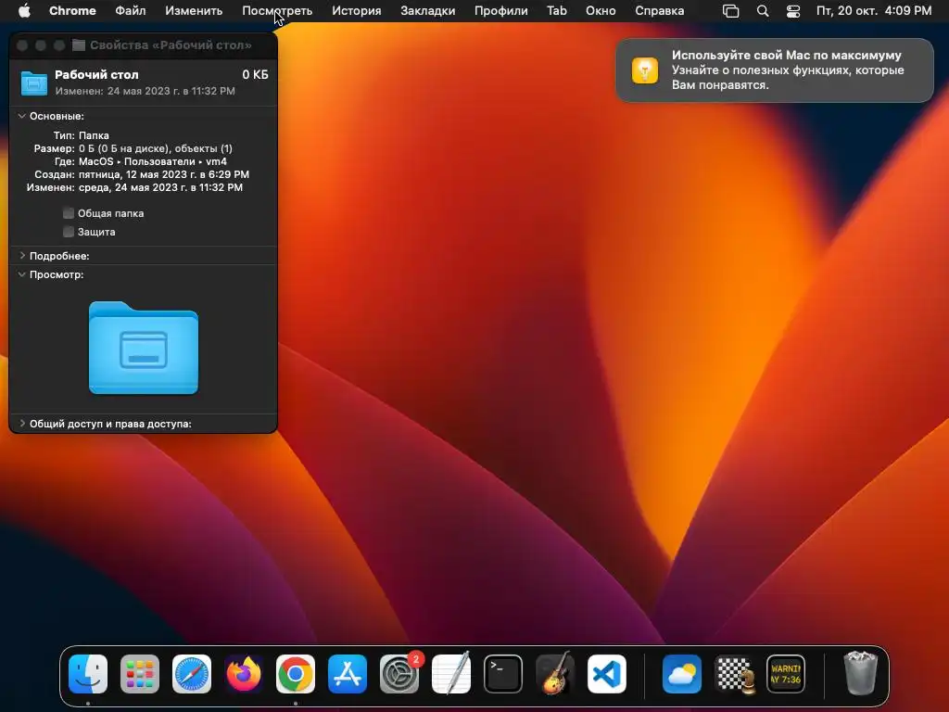
Task: Collapse the Основные section
Action: [x=22, y=116]
